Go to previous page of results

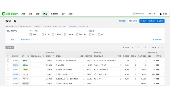(150, 47)
